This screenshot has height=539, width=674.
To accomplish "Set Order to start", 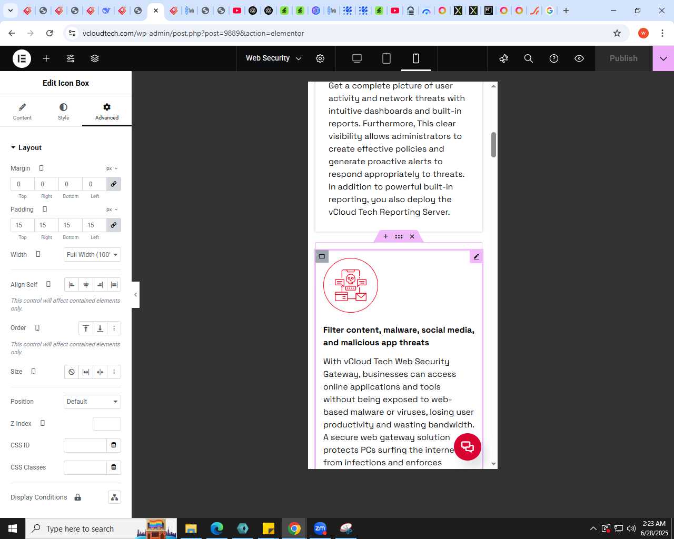I will coord(86,328).
